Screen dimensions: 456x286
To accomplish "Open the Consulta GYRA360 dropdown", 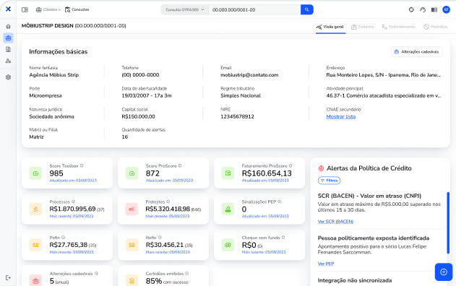I will [x=185, y=9].
